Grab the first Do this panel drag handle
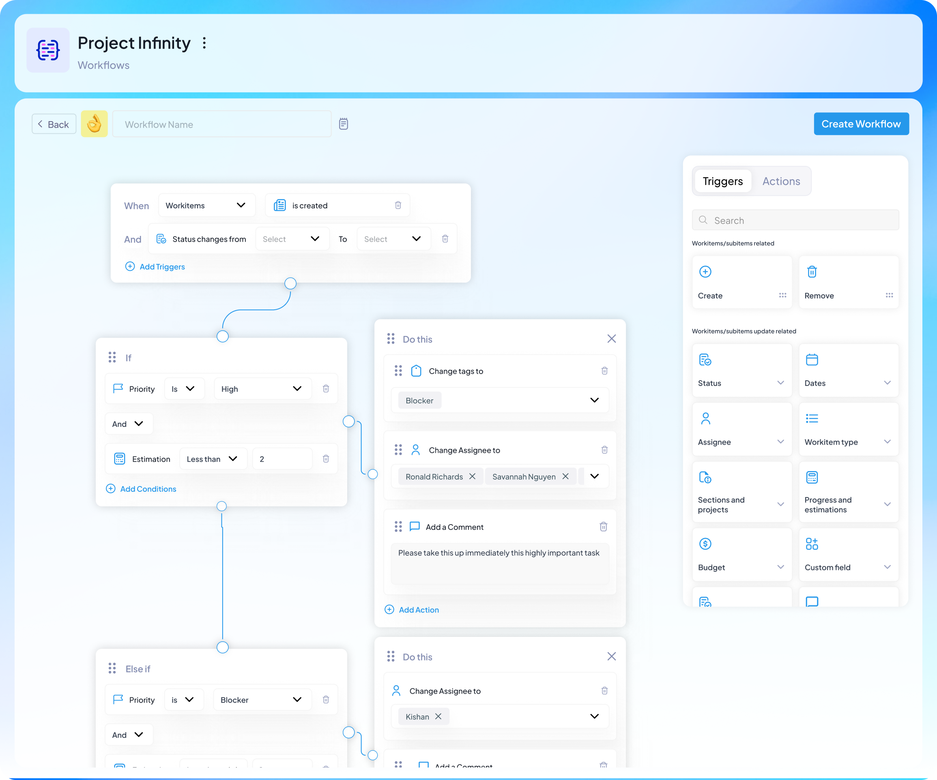The height and width of the screenshot is (780, 937). (390, 339)
